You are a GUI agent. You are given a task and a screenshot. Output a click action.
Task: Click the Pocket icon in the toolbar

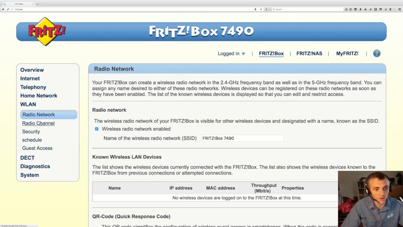355,9
